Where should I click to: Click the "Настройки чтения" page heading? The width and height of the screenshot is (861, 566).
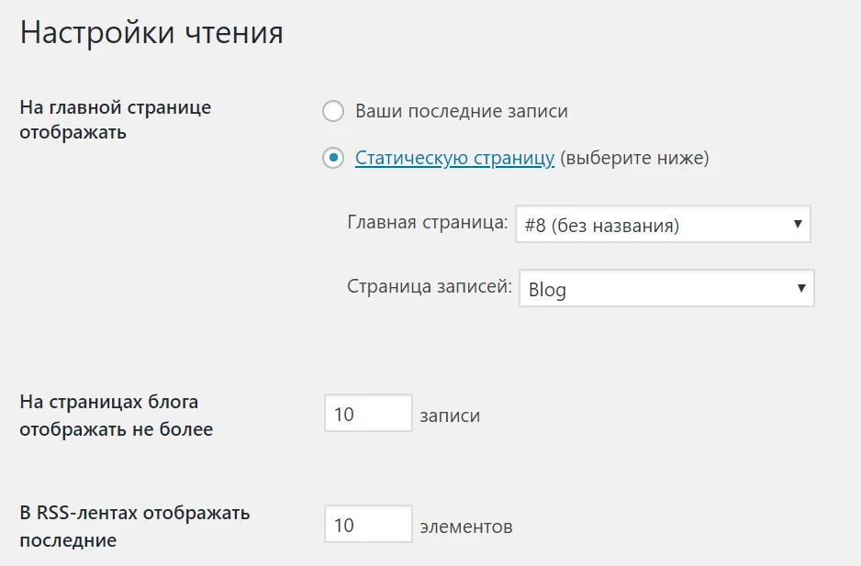pyautogui.click(x=151, y=33)
